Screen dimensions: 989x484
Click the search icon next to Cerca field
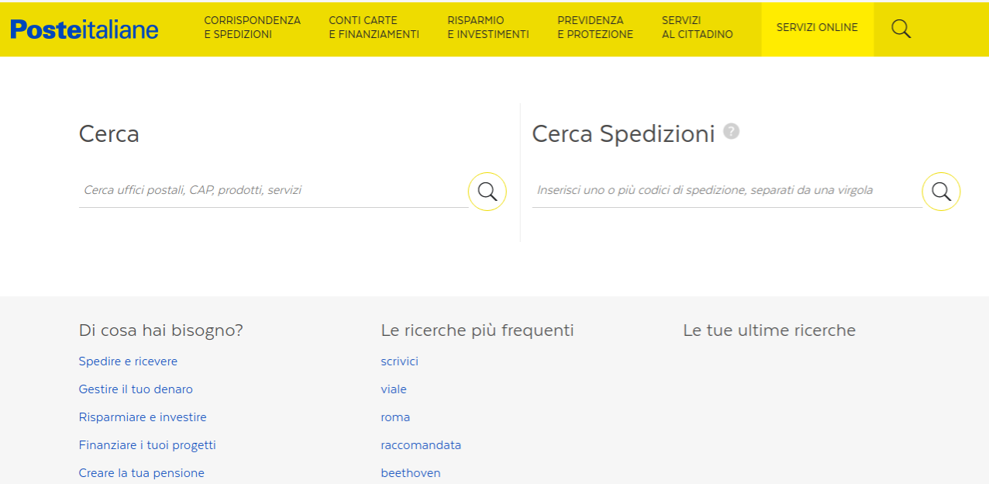coord(487,191)
